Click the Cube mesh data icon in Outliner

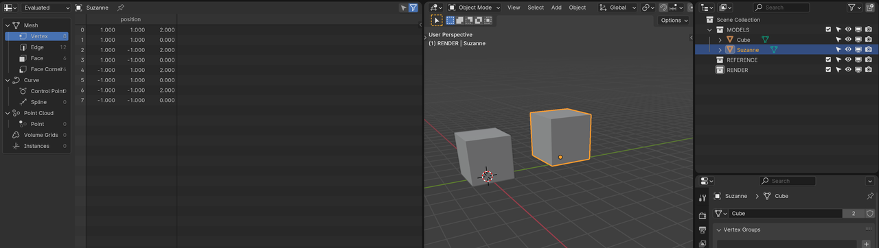click(x=765, y=40)
